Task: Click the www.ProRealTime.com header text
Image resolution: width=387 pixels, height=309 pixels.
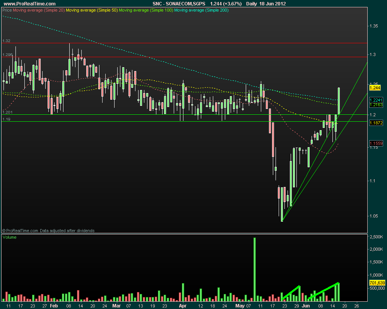Action: click(30, 4)
